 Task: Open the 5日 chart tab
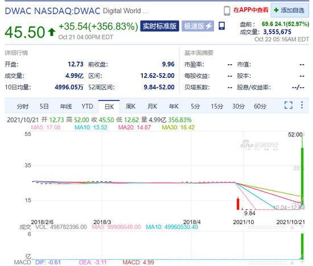(x=44, y=106)
